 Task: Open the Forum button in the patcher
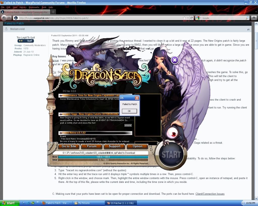(x=92, y=146)
